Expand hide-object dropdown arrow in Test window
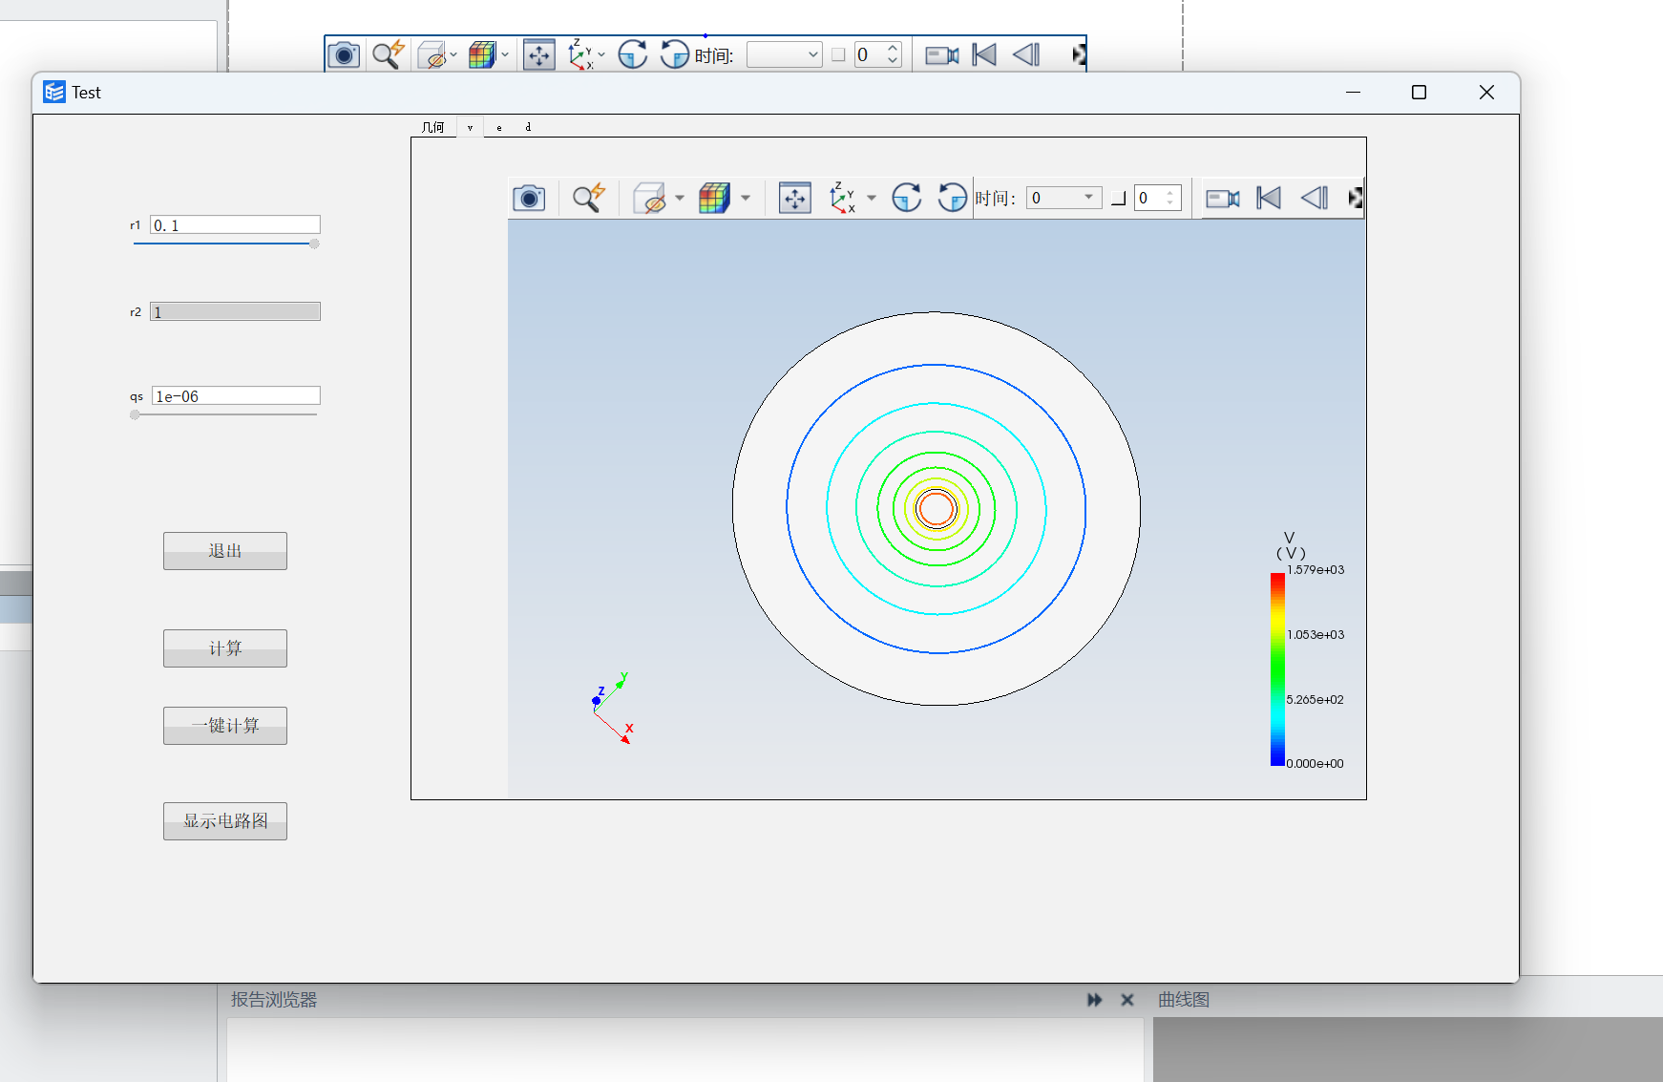This screenshot has width=1663, height=1082. (680, 199)
